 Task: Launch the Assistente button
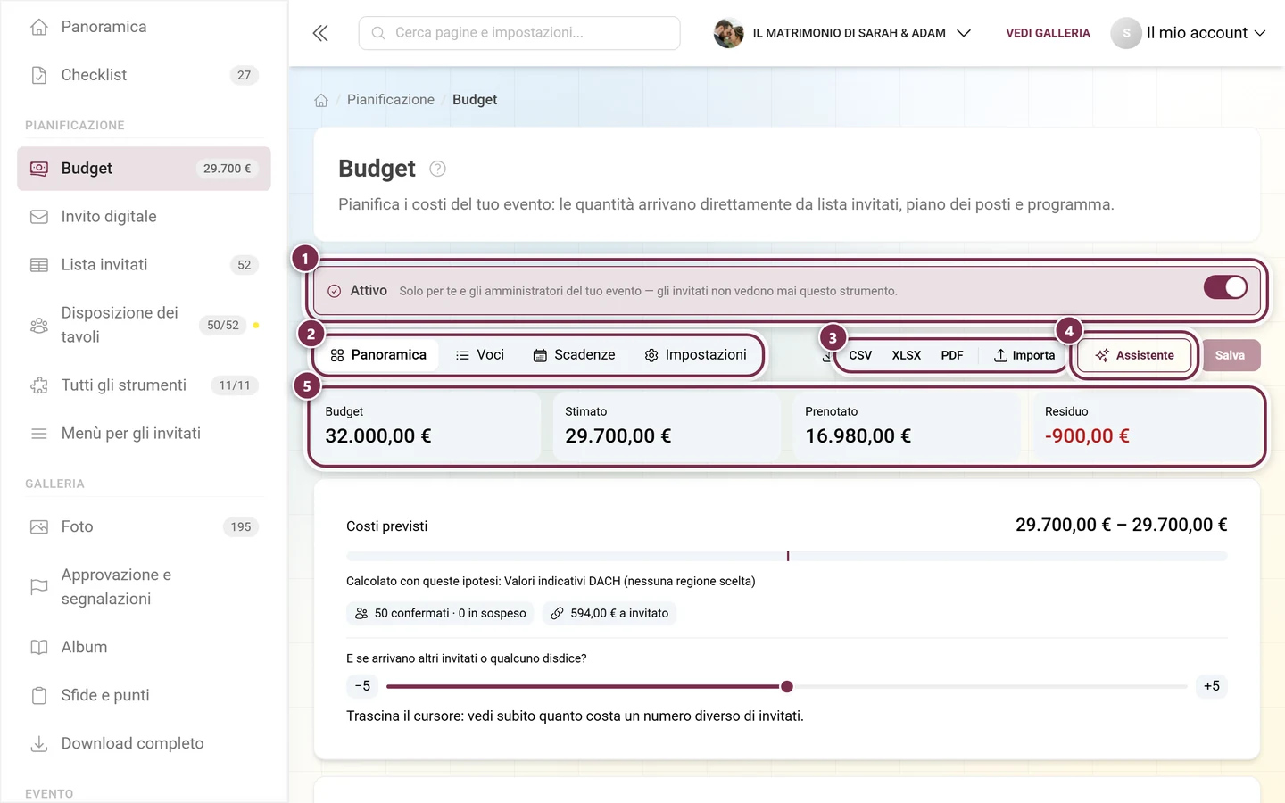tap(1135, 355)
